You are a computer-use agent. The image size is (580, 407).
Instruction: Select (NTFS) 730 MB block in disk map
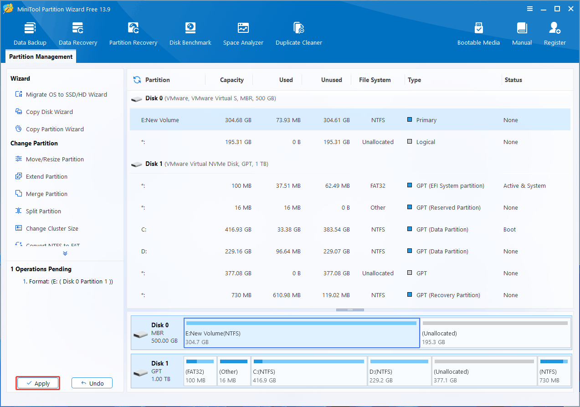click(x=554, y=371)
